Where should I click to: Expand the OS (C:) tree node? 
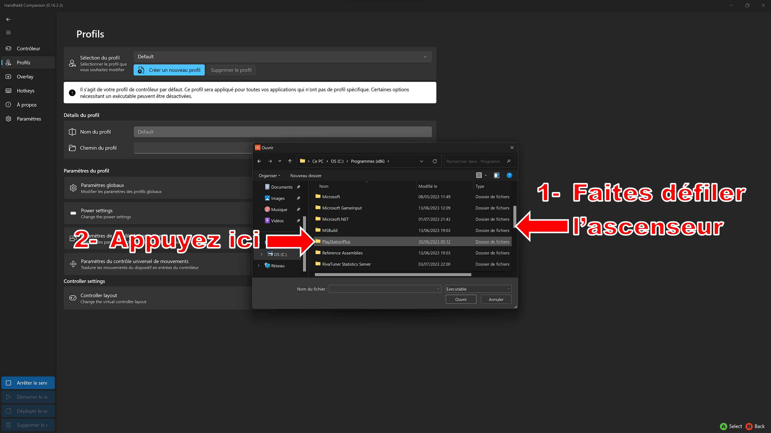point(261,255)
